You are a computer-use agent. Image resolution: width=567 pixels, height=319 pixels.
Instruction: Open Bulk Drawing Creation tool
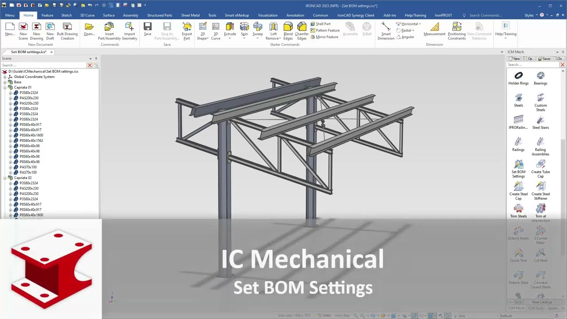click(67, 31)
